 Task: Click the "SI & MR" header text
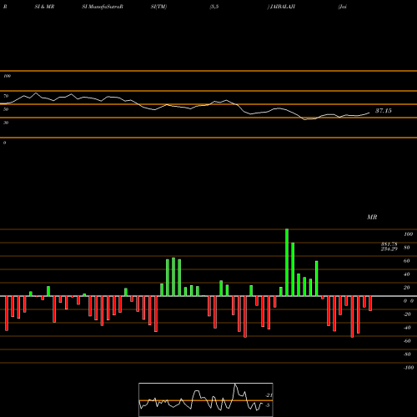click(x=44, y=7)
